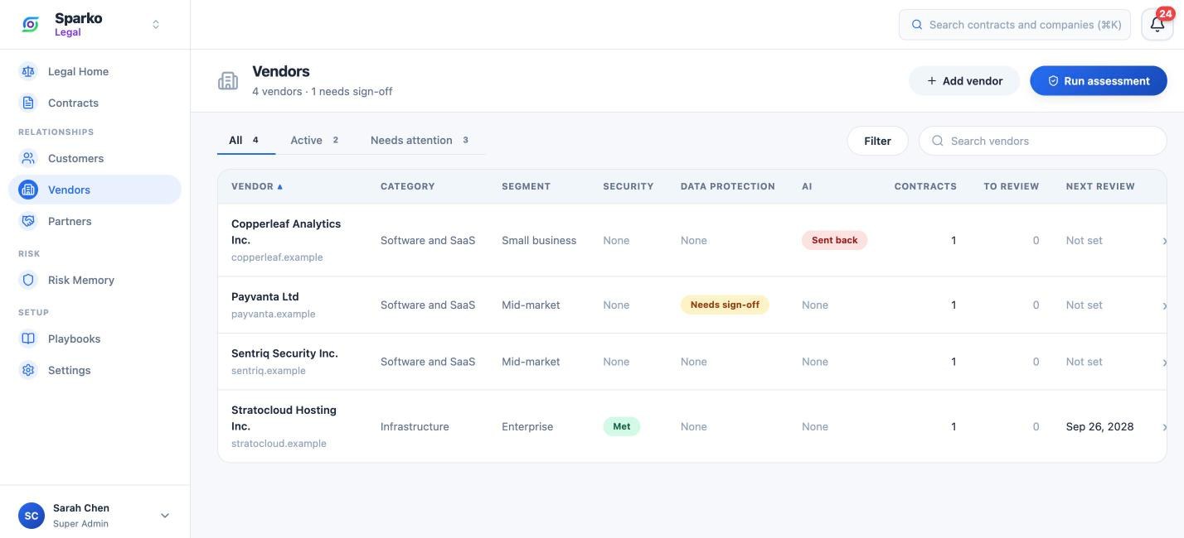Open Payvanta Ltd vendor
The image size is (1184, 538).
[x=265, y=296]
